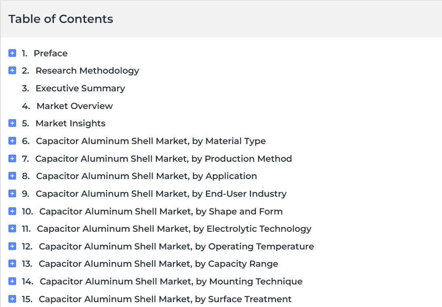The width and height of the screenshot is (442, 307).
Task: Expand plus icon for Mounting Technique chapter
Action: pos(12,281)
